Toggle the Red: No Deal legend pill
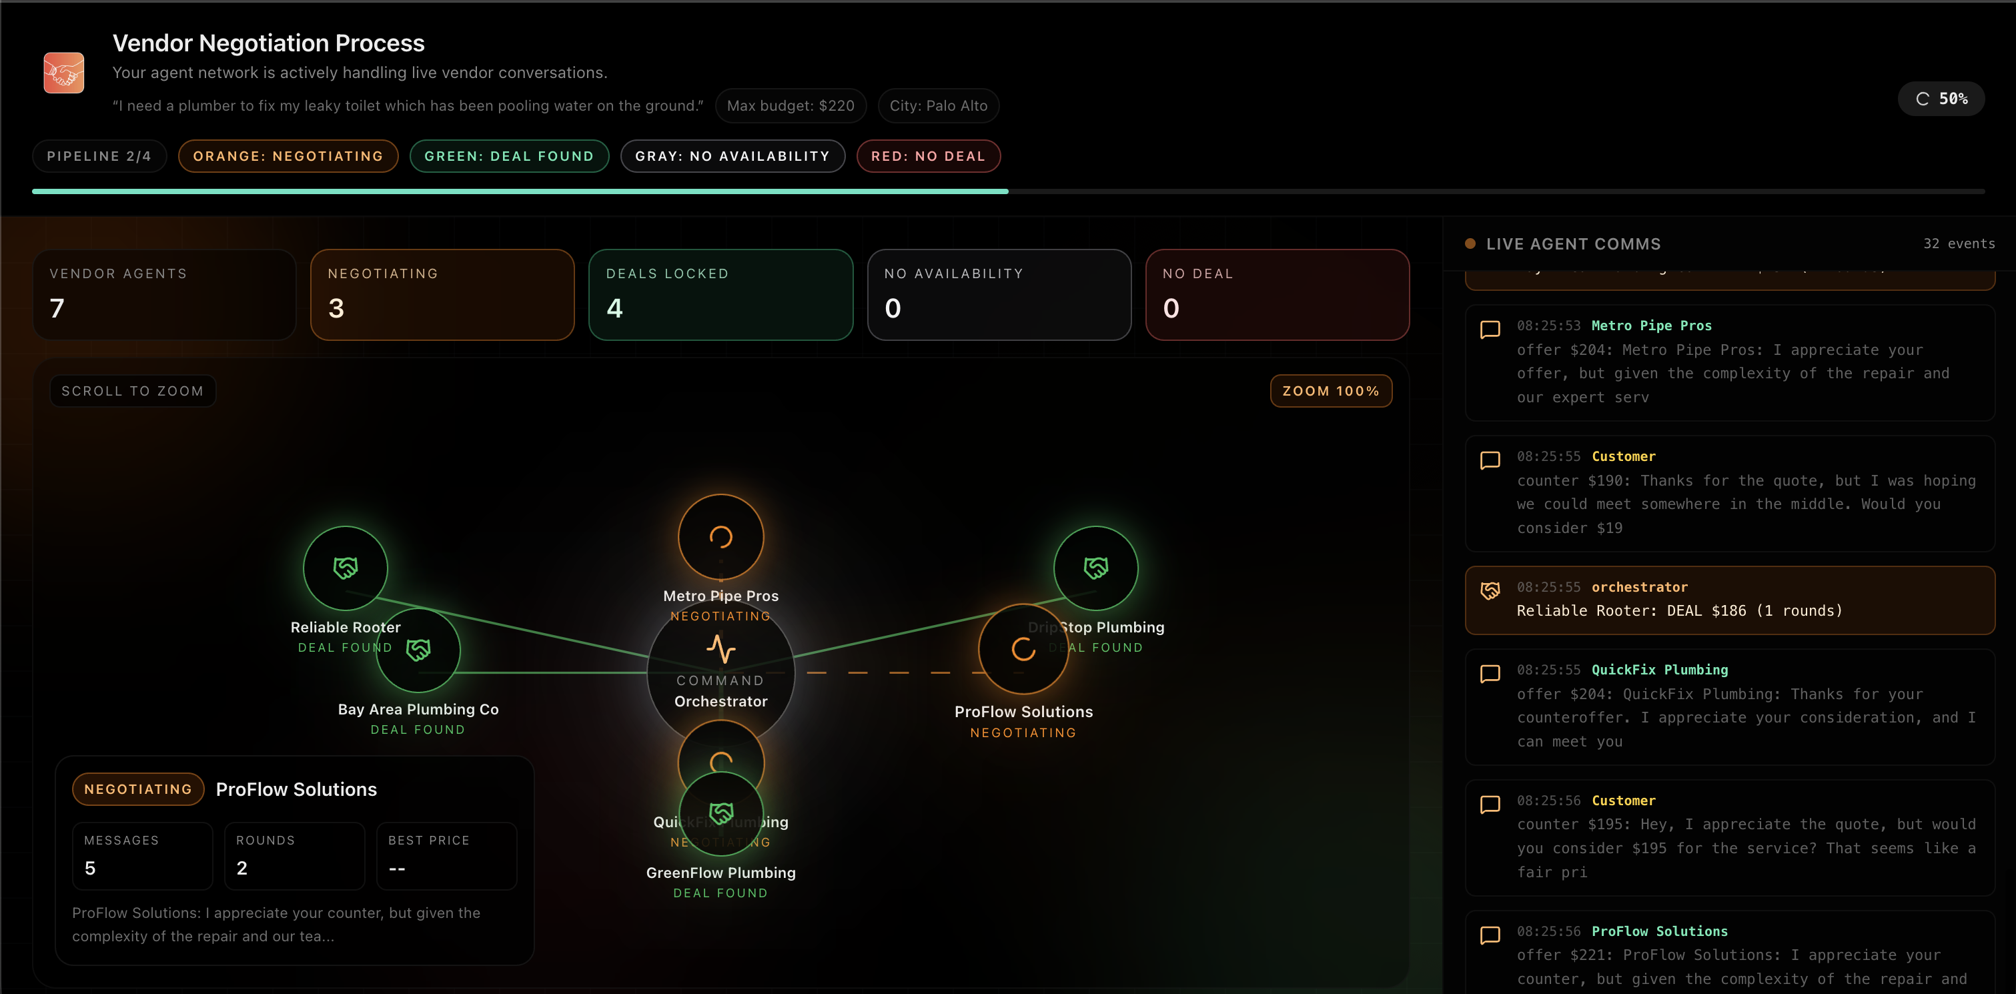2016x994 pixels. point(928,155)
